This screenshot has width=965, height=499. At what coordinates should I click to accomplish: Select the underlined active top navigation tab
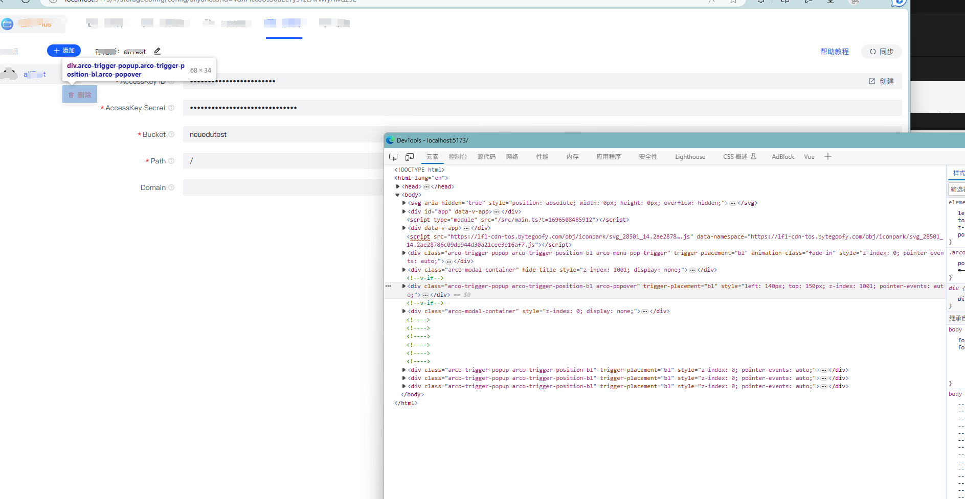(x=284, y=24)
